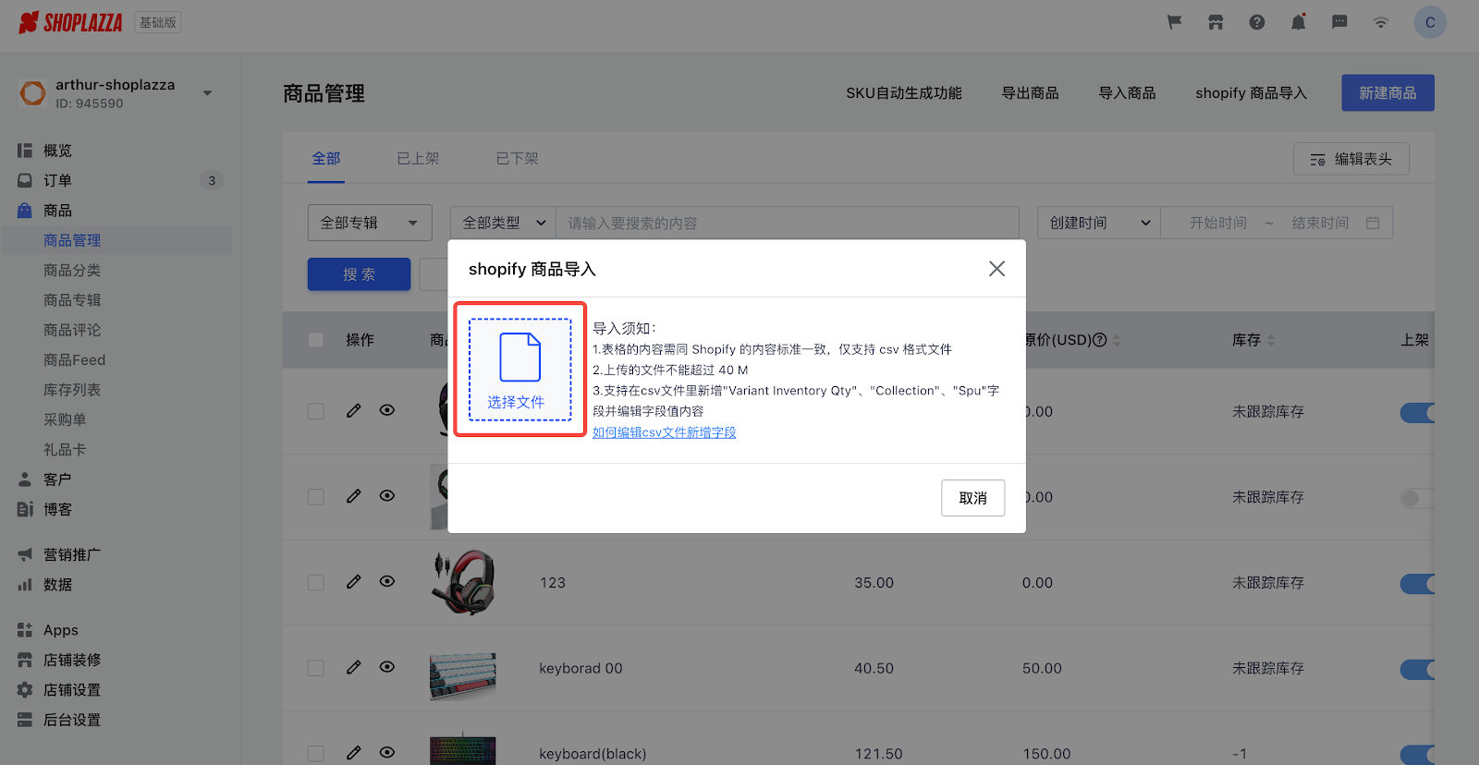Open the 创建时间 dropdown

click(x=1098, y=223)
